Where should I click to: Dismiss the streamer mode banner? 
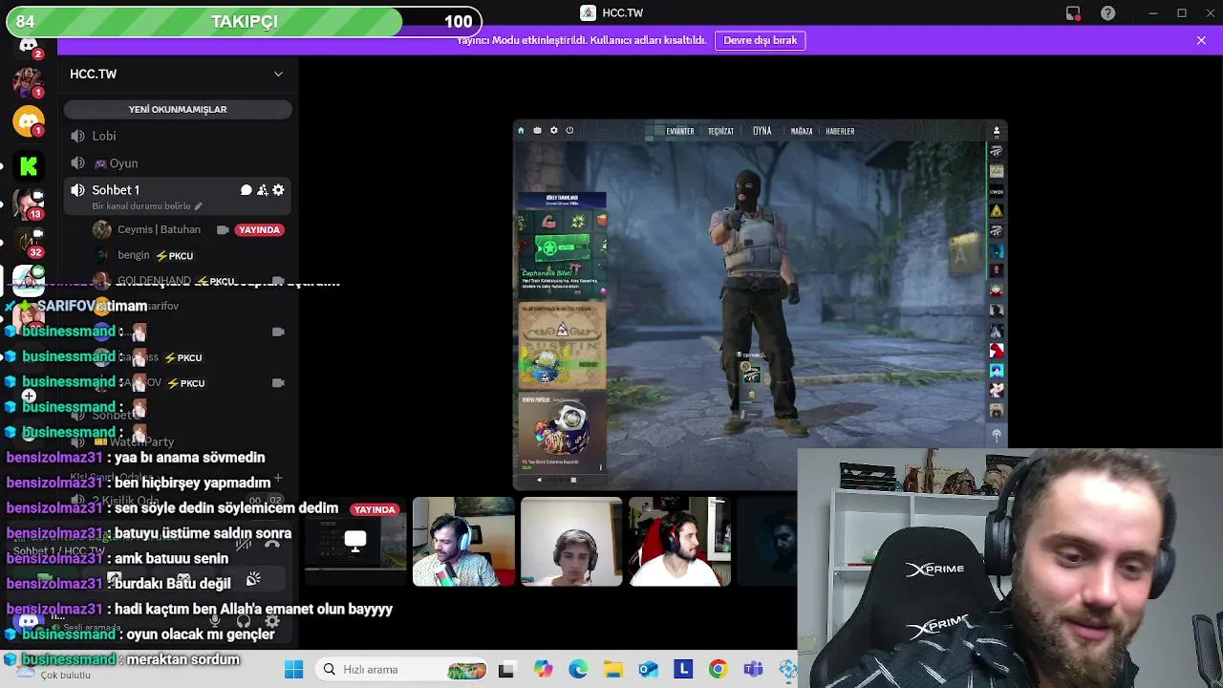(1201, 40)
